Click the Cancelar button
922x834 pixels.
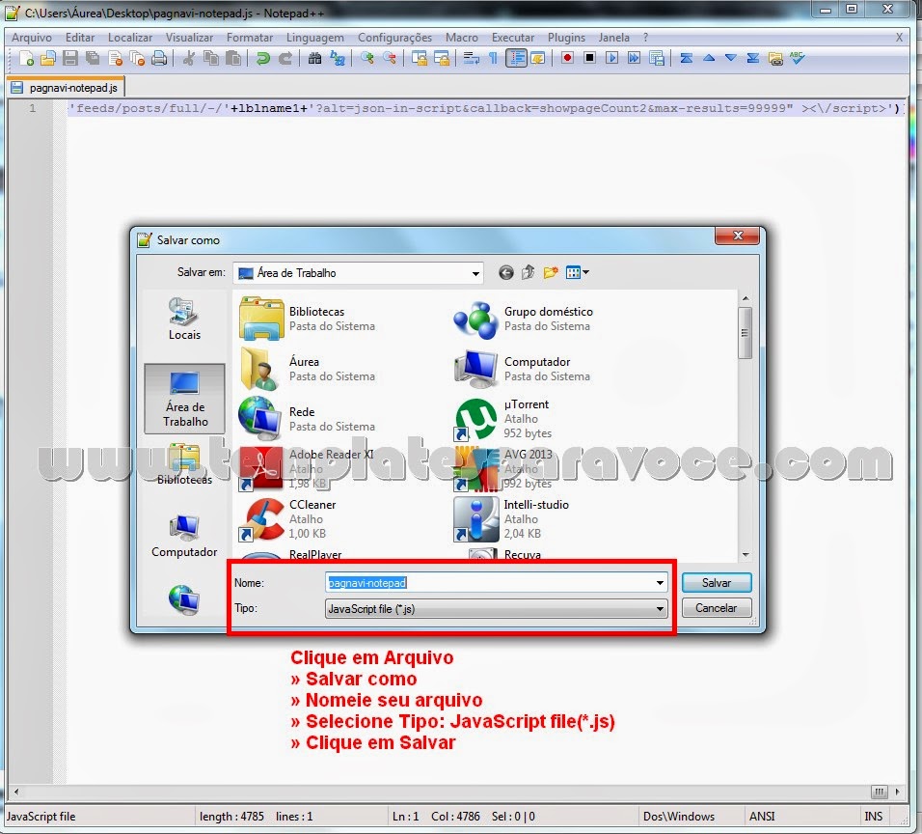point(716,608)
